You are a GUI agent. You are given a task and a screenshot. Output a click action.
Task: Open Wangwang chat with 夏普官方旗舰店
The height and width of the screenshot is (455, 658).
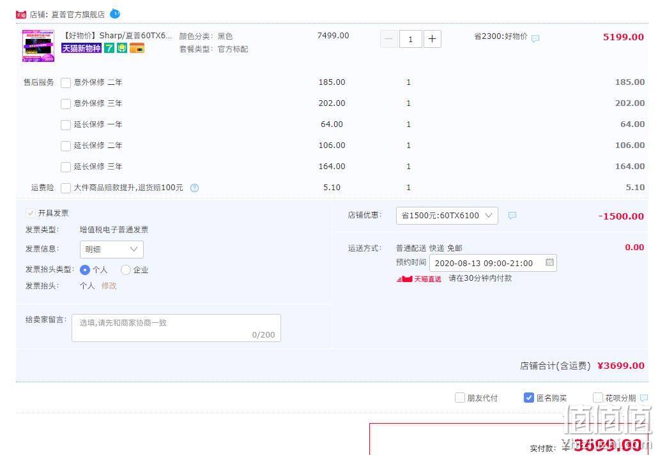tap(114, 14)
